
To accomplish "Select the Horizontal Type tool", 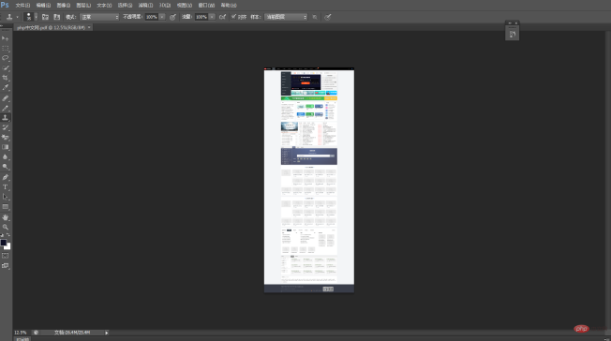I will tap(5, 187).
